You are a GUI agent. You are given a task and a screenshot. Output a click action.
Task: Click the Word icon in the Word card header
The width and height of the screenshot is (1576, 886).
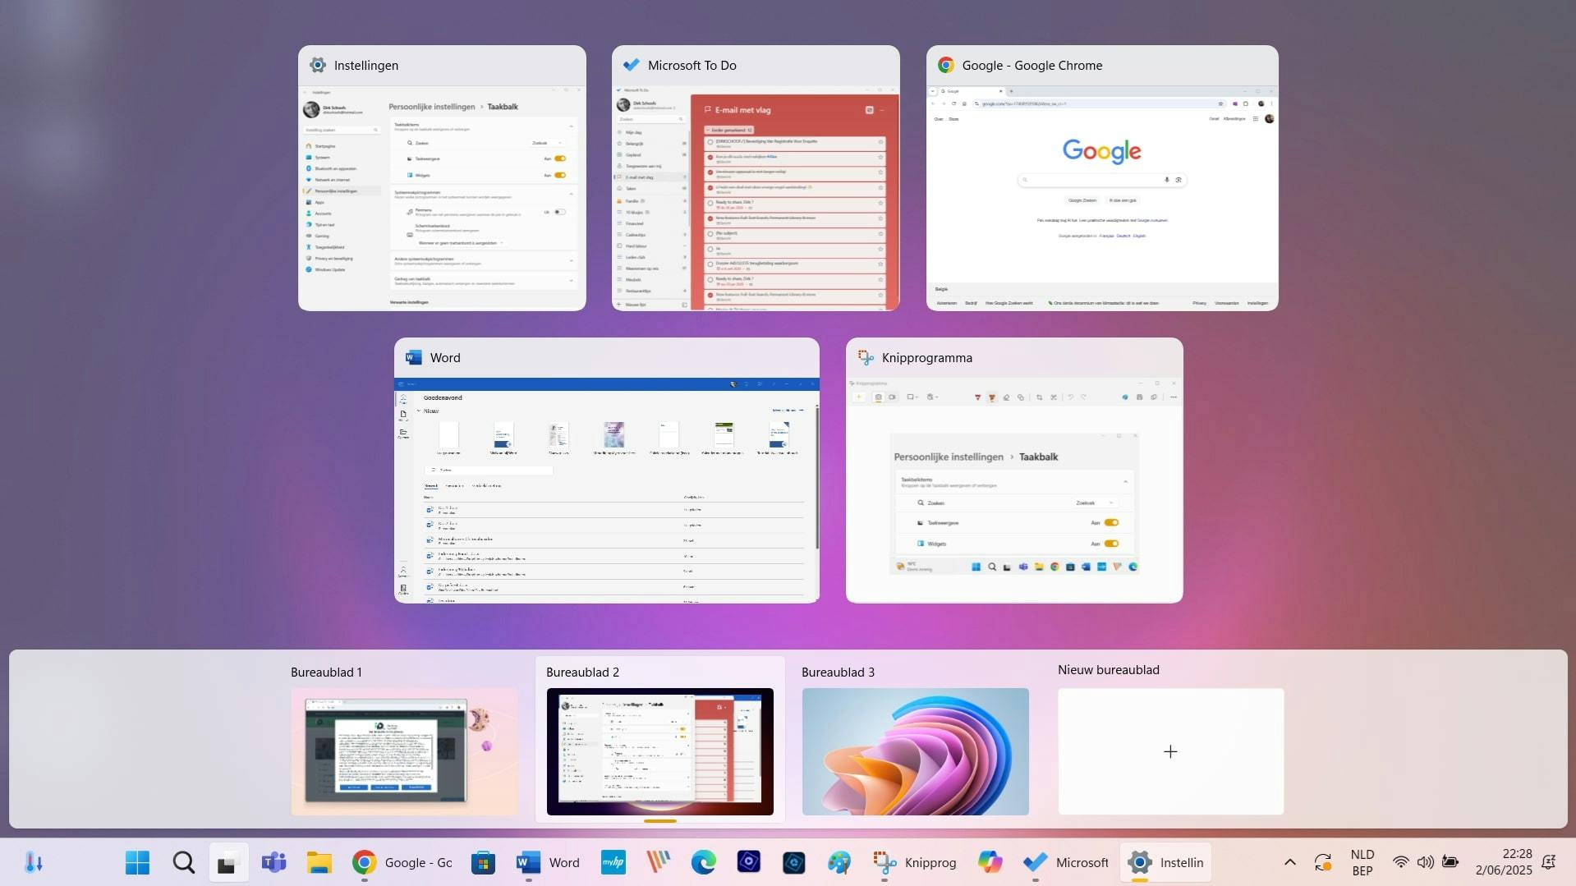[x=414, y=358]
